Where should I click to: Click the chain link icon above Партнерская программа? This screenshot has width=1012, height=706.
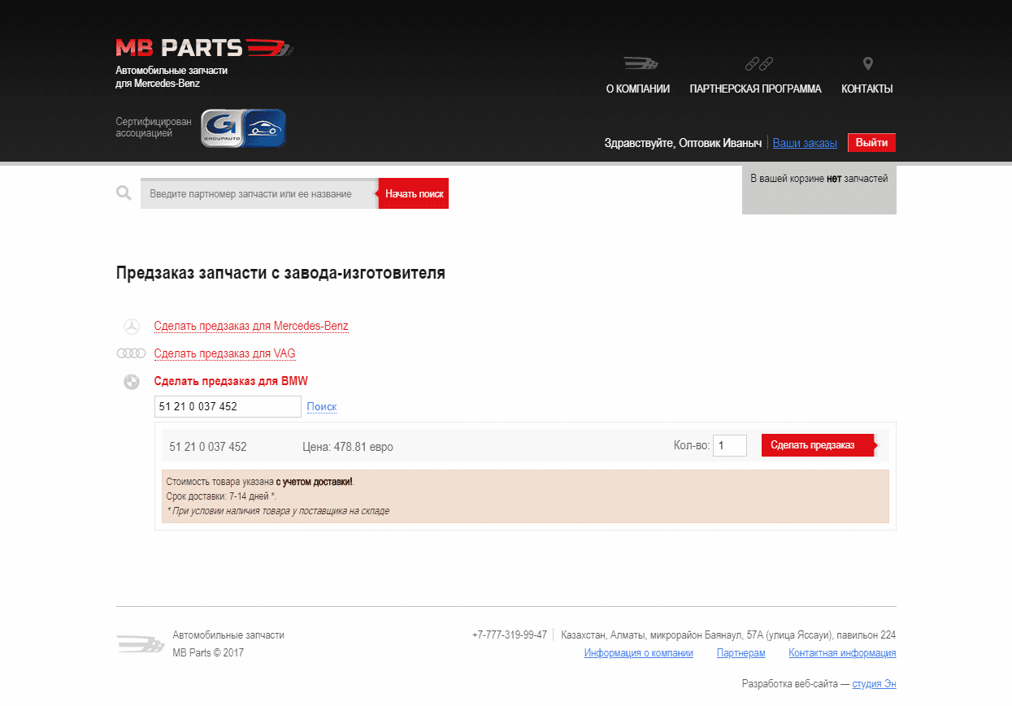point(758,63)
